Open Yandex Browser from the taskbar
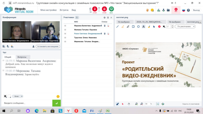 (68, 111)
